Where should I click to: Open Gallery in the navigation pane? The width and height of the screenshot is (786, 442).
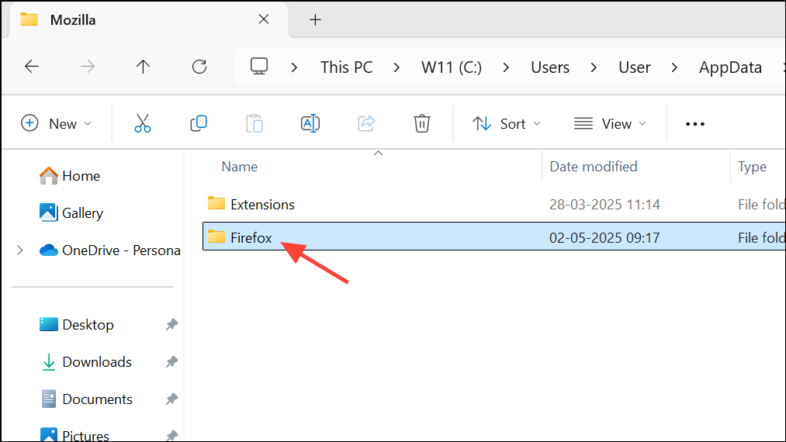(83, 213)
